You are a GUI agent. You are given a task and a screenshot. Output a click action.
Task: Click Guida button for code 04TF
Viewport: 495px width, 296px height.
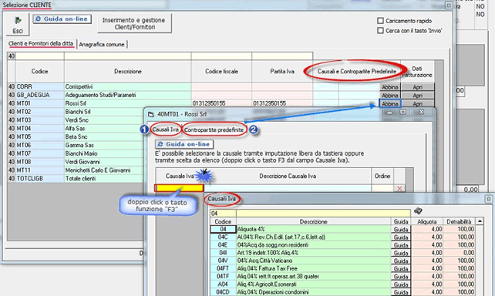pyautogui.click(x=401, y=277)
